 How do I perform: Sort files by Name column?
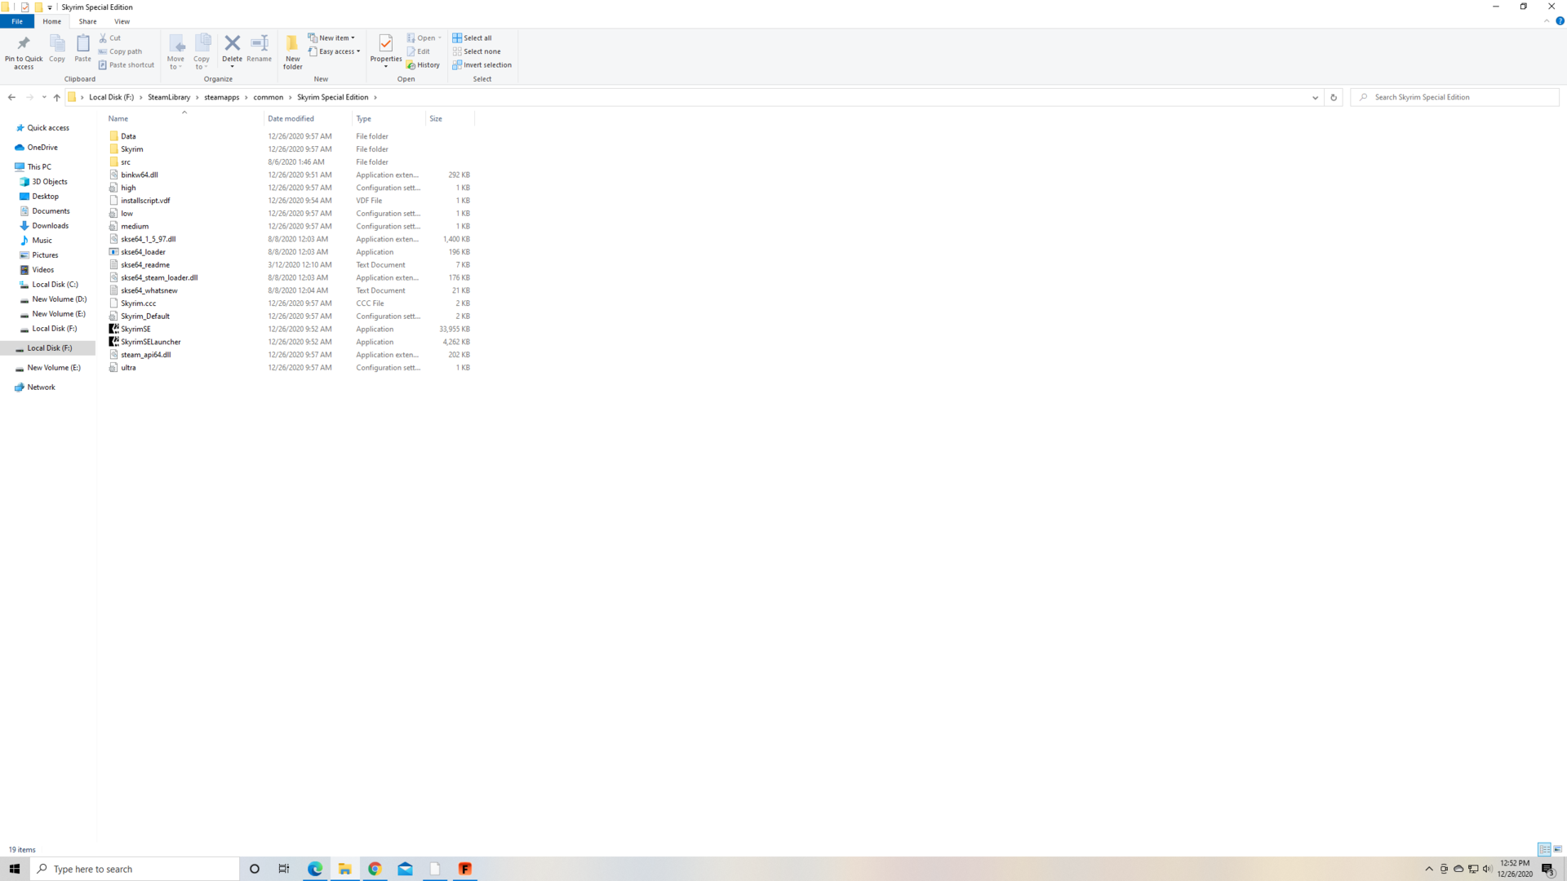pos(184,118)
